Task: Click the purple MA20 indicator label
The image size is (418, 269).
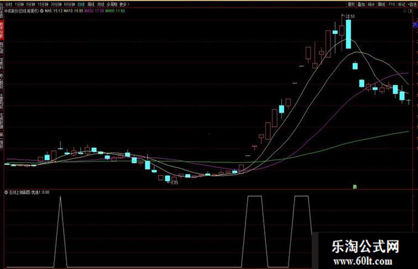Action: coord(94,11)
